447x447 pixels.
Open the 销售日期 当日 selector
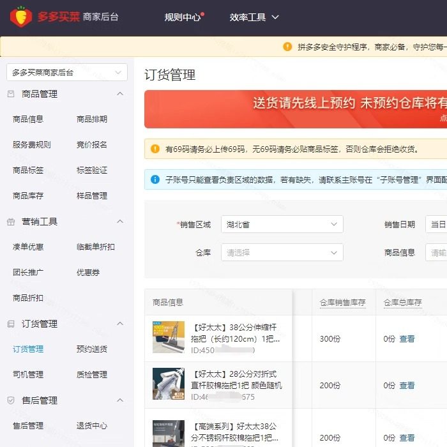pos(436,224)
